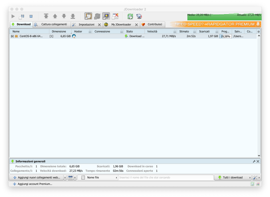Click the Prog... column header
The image size is (270, 197).
[225, 31]
